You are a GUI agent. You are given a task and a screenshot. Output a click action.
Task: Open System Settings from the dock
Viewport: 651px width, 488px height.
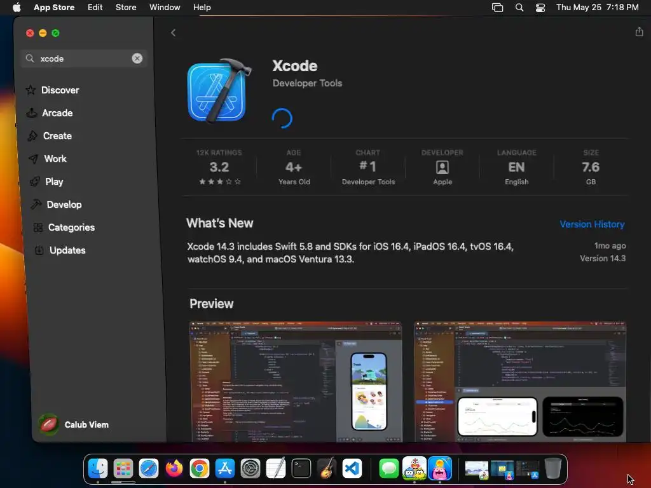tap(250, 468)
